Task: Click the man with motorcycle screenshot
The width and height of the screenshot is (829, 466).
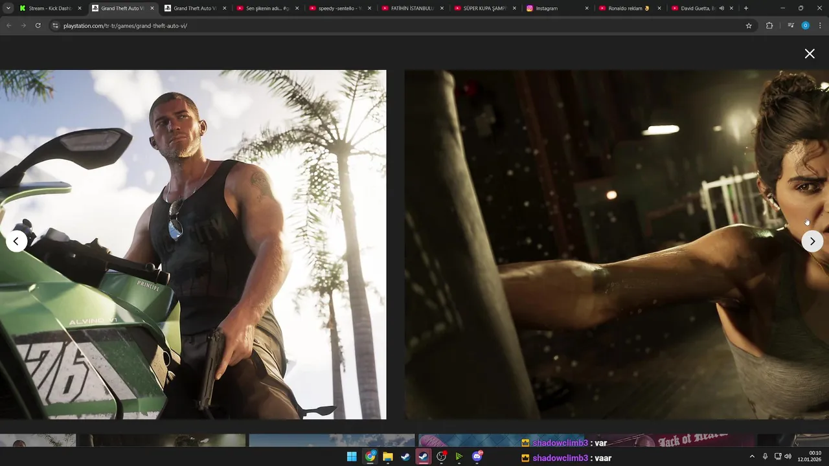Action: [193, 245]
